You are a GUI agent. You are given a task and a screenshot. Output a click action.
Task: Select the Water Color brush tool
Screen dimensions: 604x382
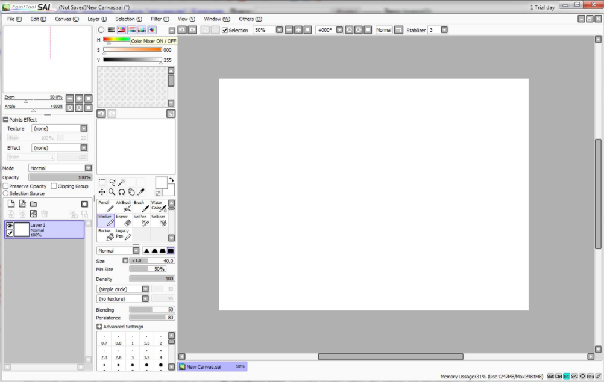pos(158,206)
